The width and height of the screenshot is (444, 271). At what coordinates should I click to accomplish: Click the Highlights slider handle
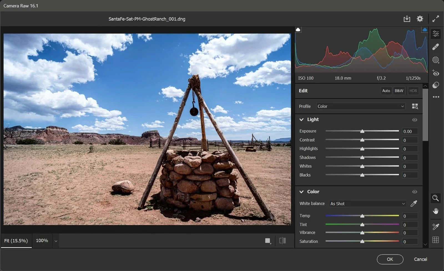[362, 149]
